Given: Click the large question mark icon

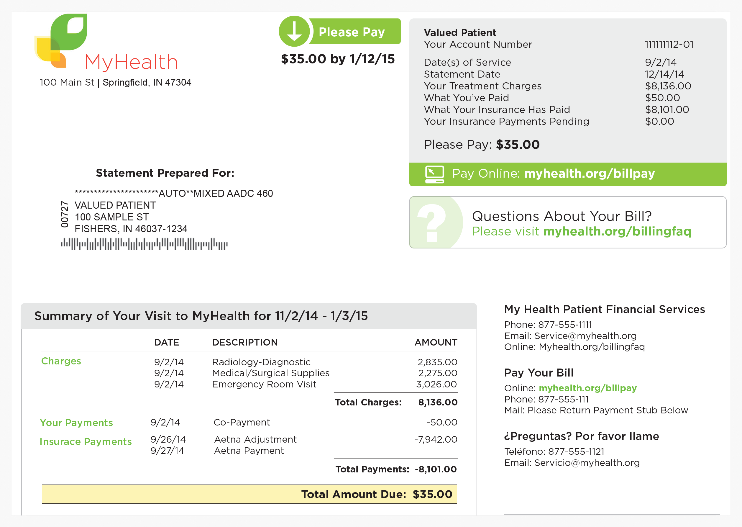Looking at the screenshot, I should click(x=432, y=222).
